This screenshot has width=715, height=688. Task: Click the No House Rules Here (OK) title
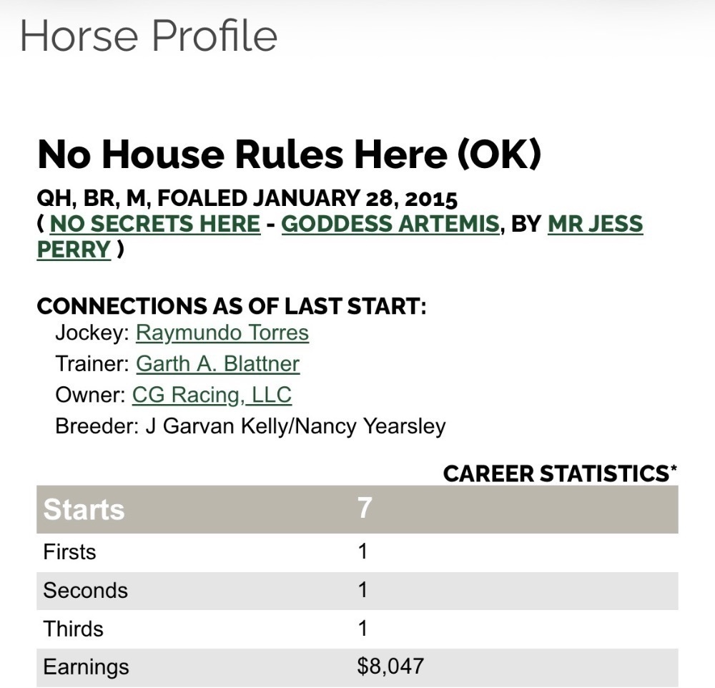tap(289, 154)
